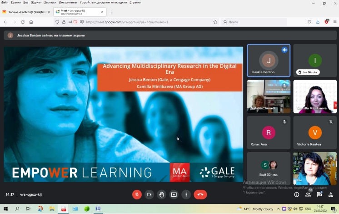Start presenting your screen
The height and width of the screenshot is (214, 339).
coord(174,194)
